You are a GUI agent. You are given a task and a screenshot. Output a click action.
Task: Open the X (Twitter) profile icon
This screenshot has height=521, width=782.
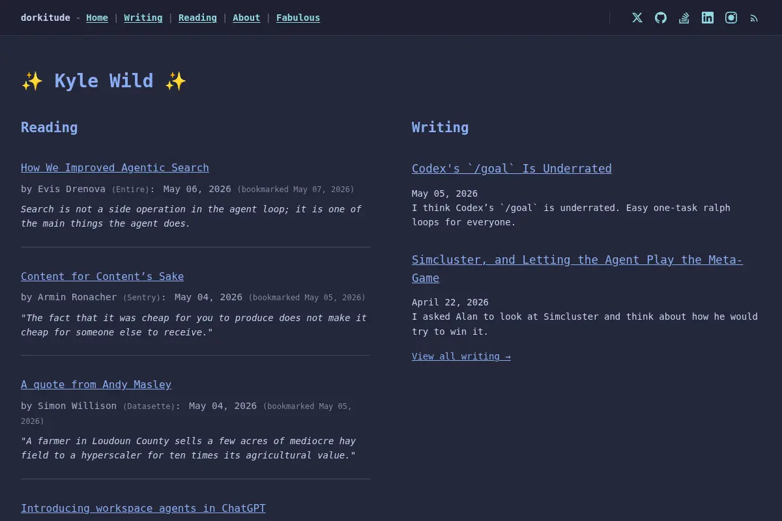(637, 18)
